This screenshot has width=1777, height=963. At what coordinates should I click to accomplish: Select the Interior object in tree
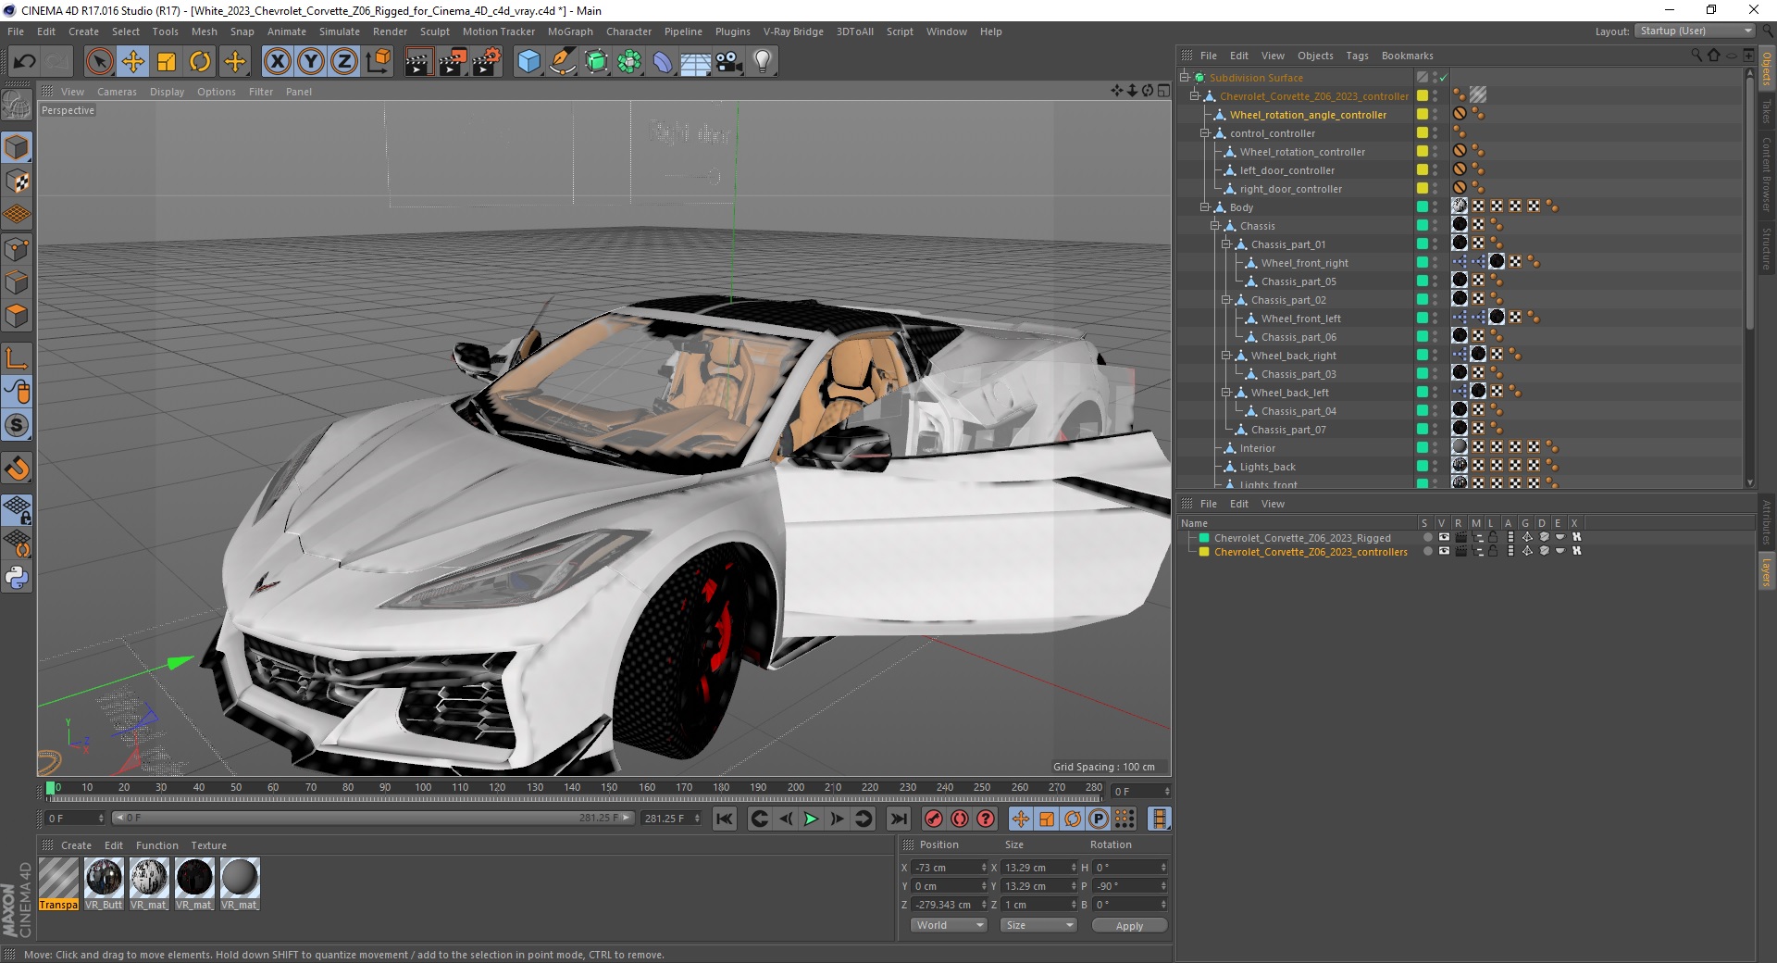[x=1258, y=448]
